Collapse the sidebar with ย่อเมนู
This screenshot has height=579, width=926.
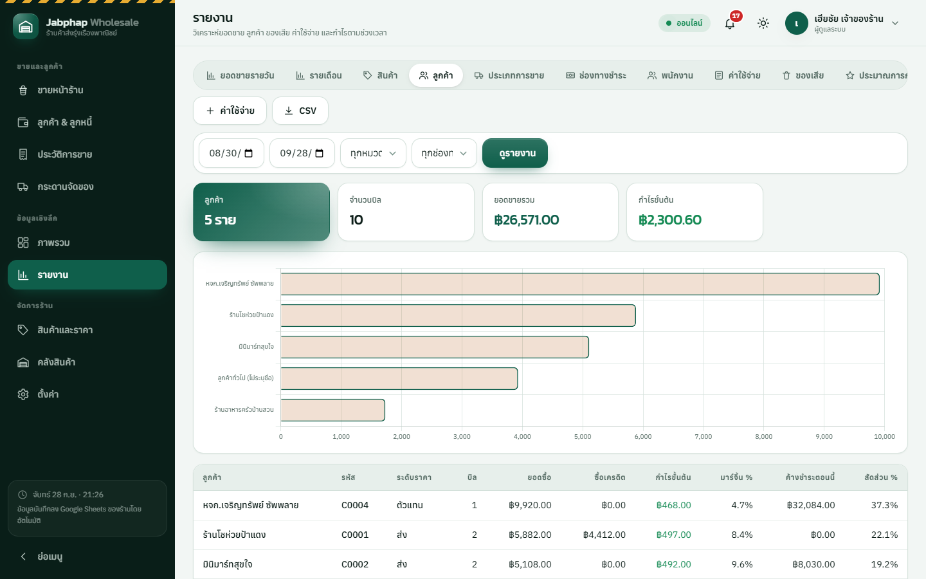[x=87, y=556]
